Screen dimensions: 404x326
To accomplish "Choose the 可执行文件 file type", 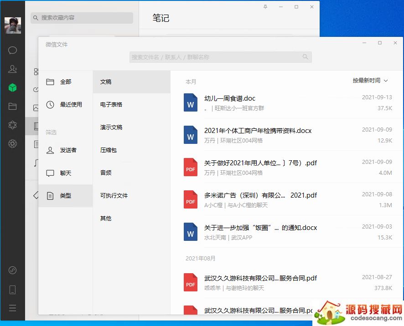I will click(x=131, y=195).
